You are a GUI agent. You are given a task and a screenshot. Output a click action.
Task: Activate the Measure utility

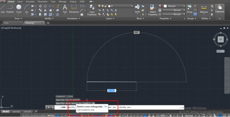coord(204,9)
